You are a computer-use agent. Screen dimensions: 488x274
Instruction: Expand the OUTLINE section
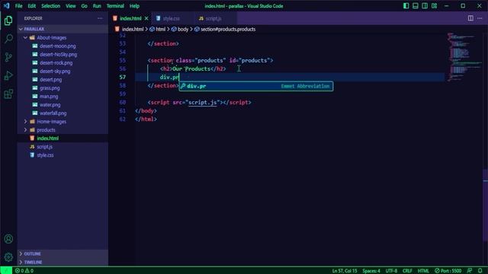tap(63, 253)
